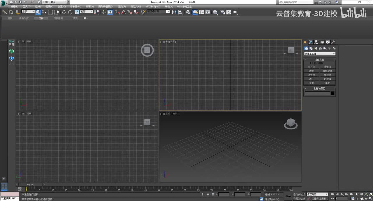The width and height of the screenshot is (373, 201).
Task: Open the Curve Editor icon
Action: coord(201,12)
